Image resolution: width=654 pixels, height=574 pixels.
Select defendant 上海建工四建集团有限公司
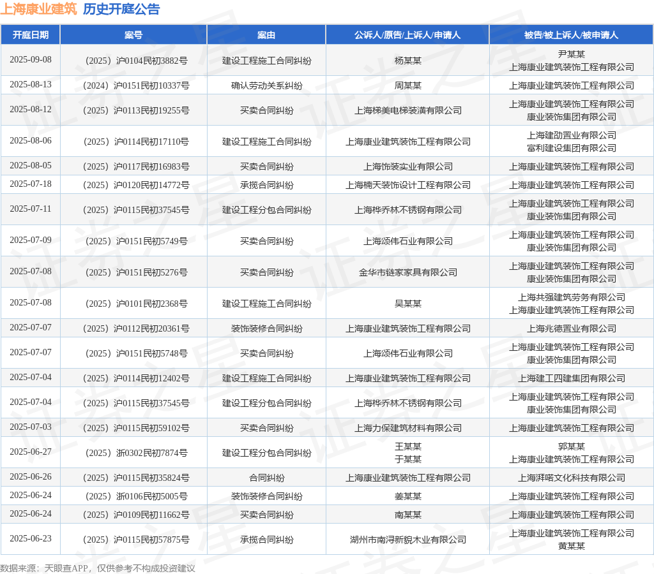coord(572,378)
